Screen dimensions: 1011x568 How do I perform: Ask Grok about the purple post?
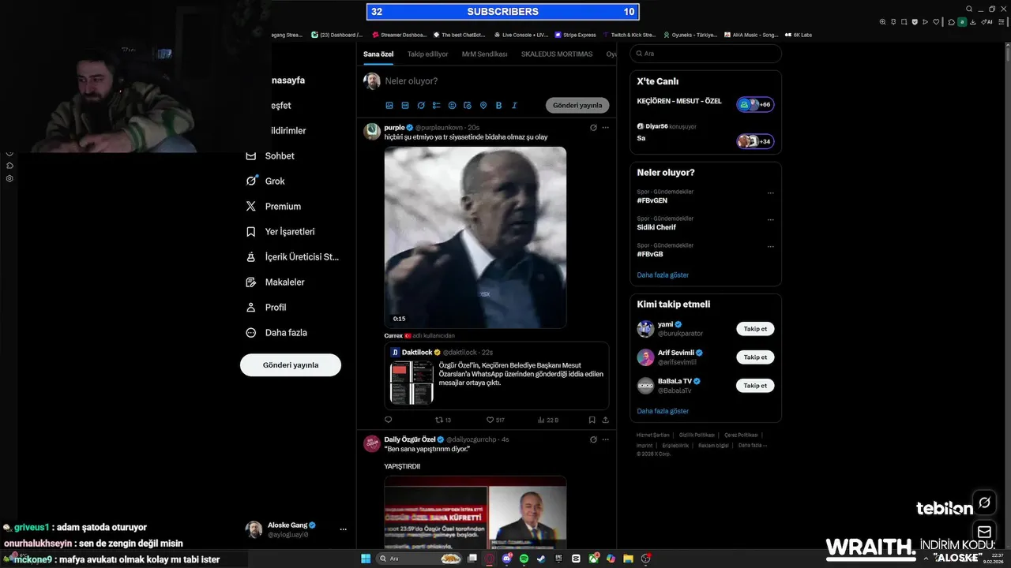593,127
